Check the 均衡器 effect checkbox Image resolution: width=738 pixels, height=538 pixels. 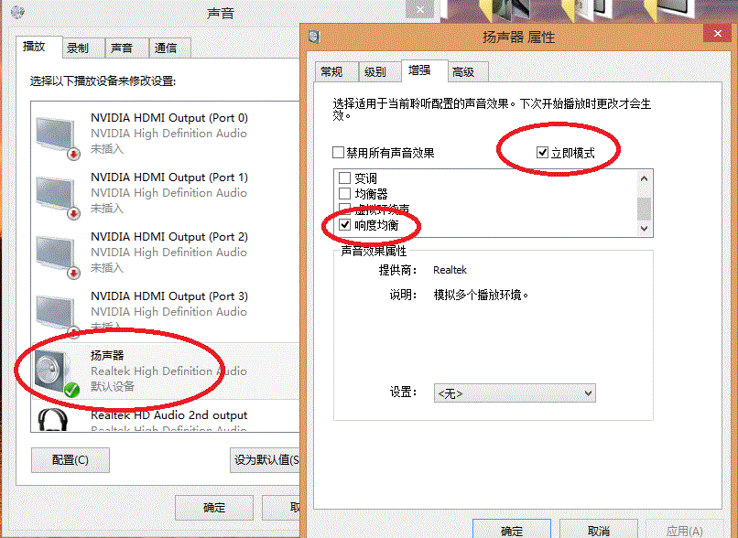point(345,194)
